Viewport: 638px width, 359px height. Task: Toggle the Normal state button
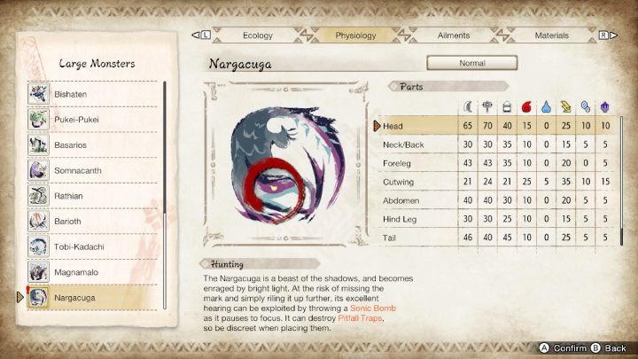472,63
